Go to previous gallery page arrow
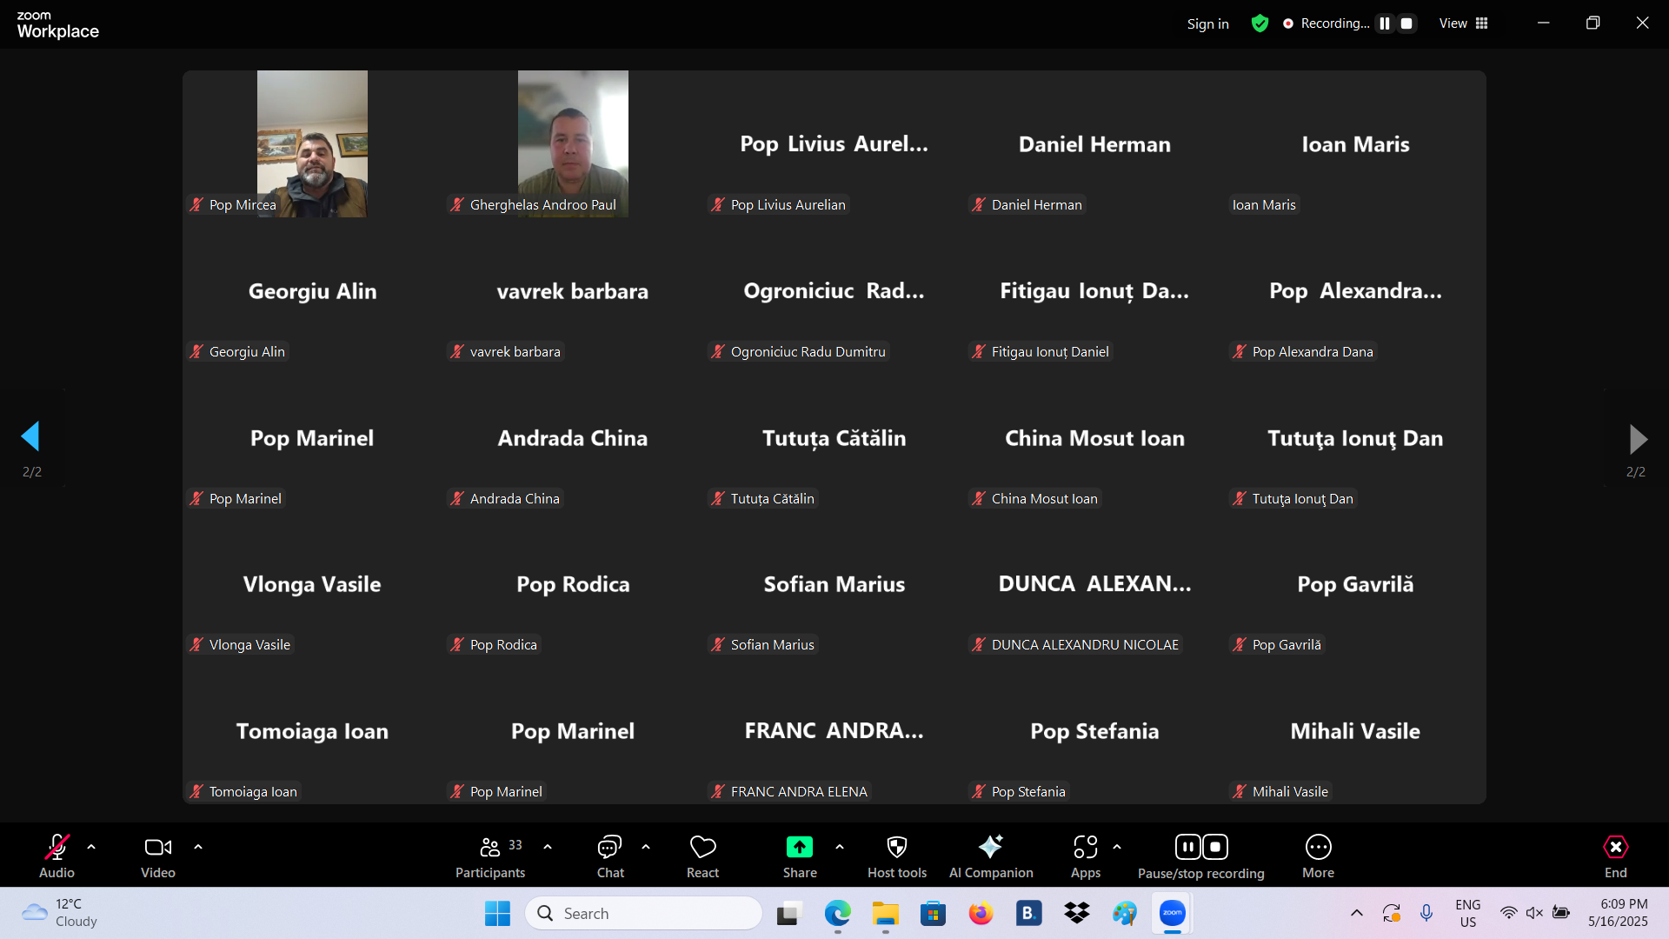The height and width of the screenshot is (939, 1669). click(31, 437)
